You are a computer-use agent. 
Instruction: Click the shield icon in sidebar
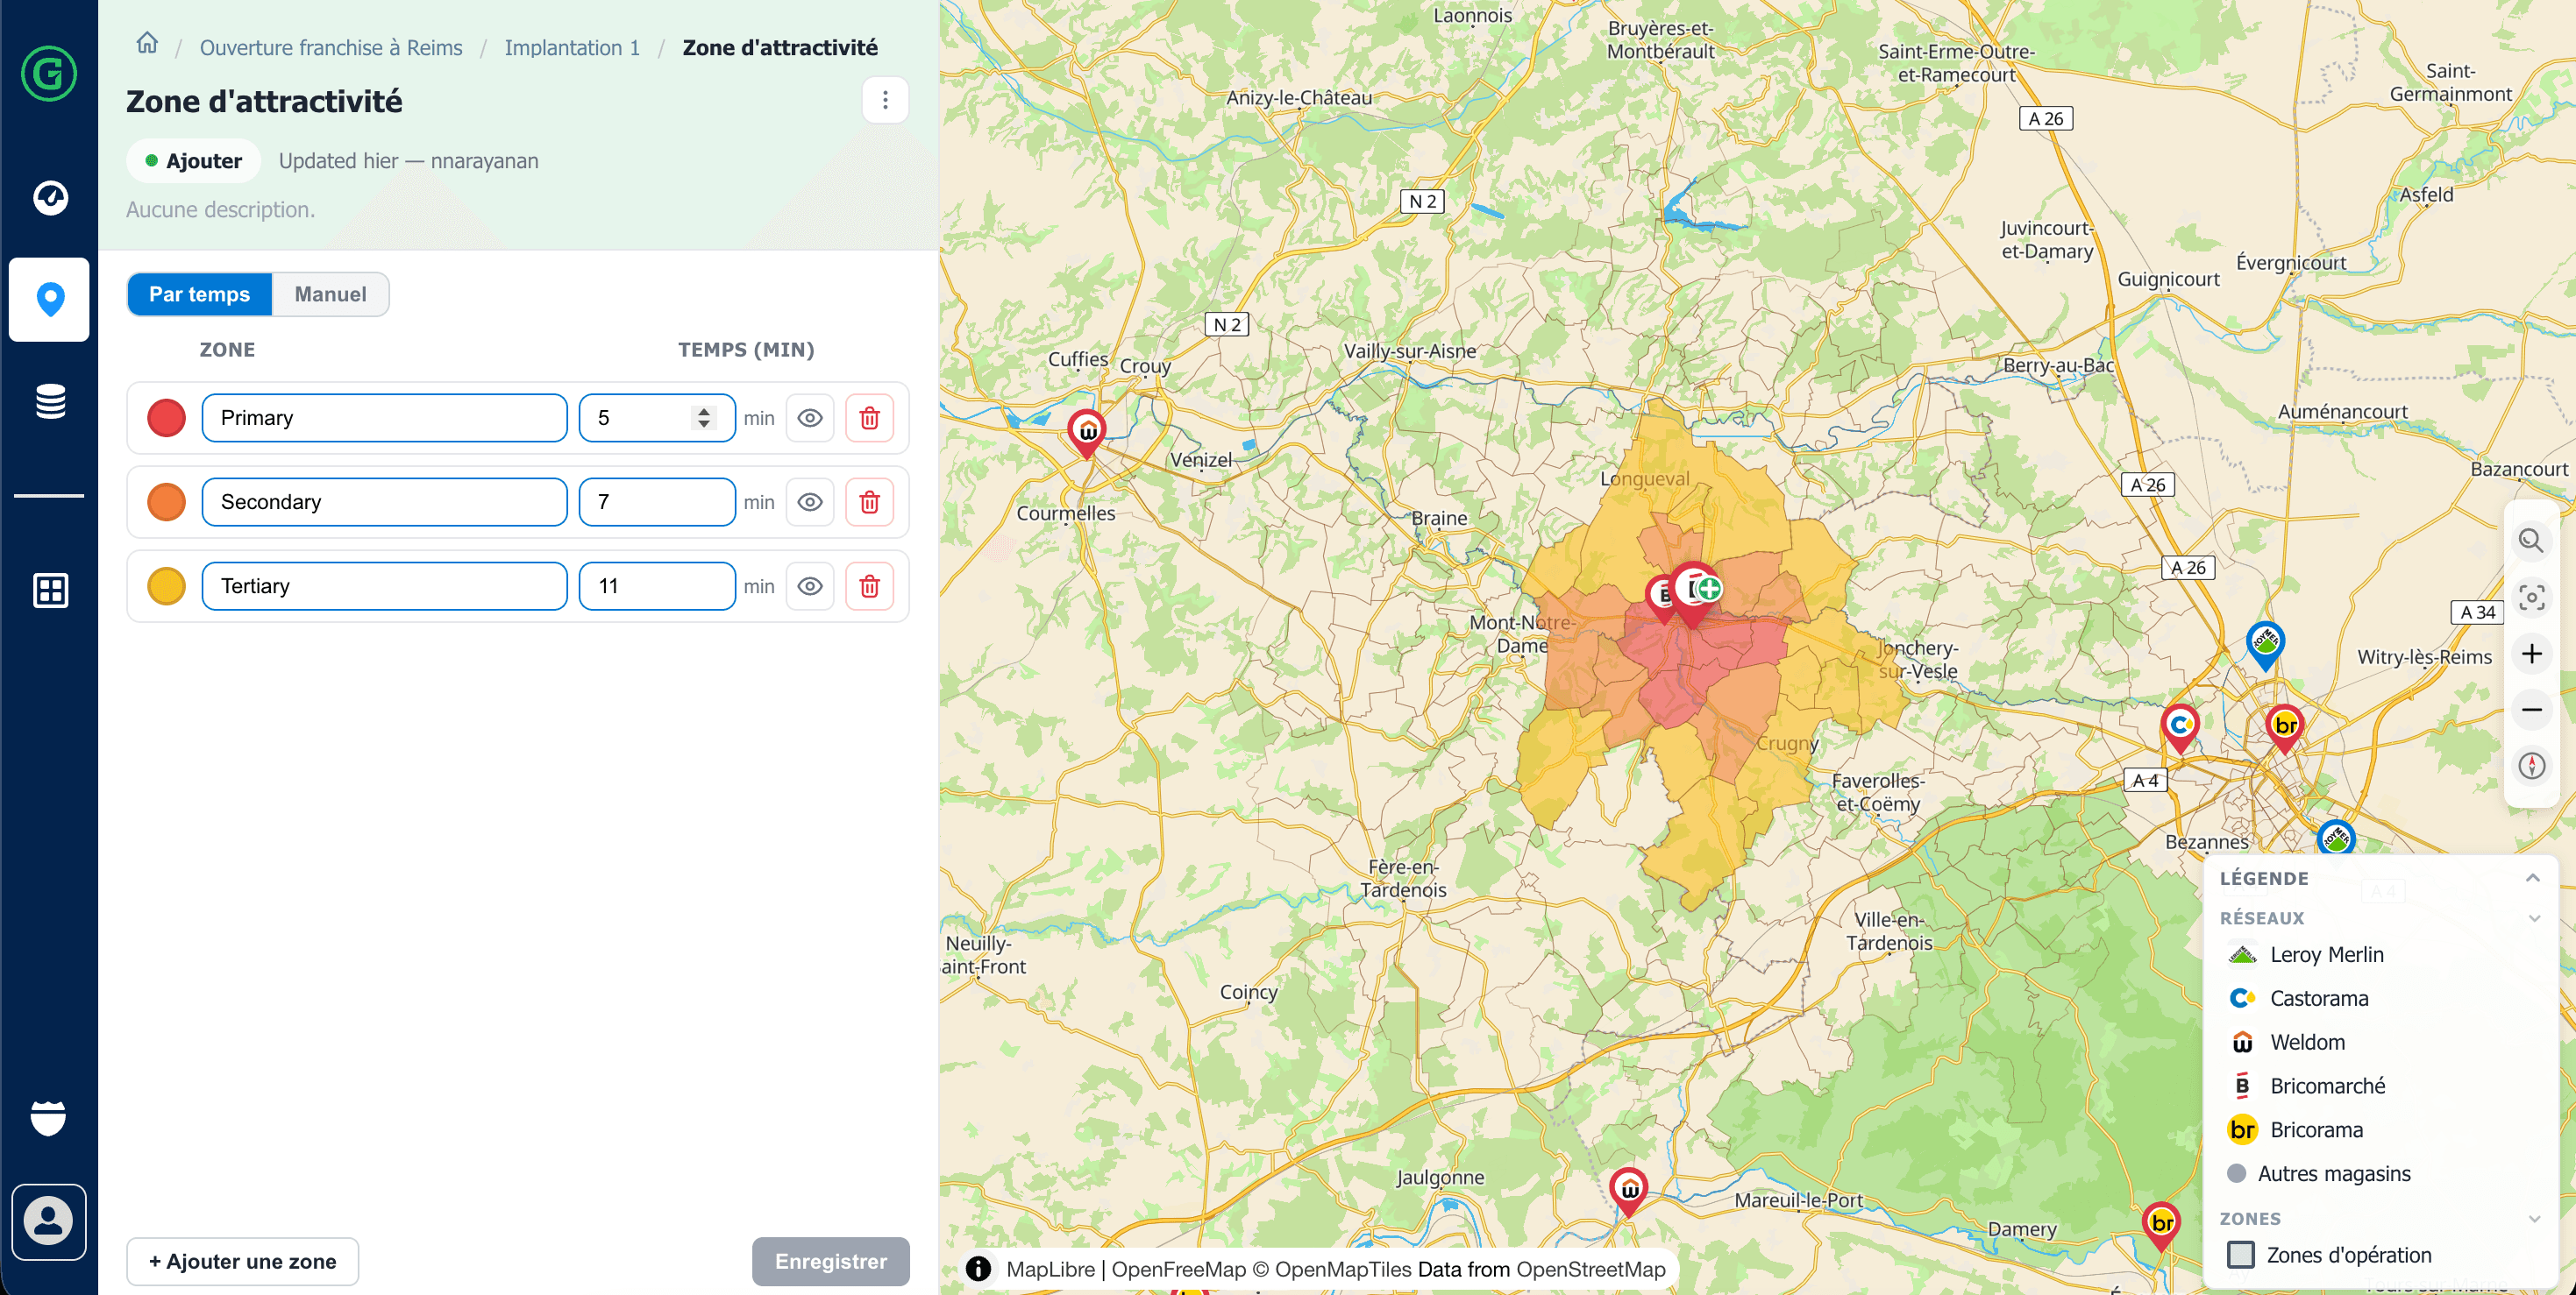click(x=48, y=1118)
